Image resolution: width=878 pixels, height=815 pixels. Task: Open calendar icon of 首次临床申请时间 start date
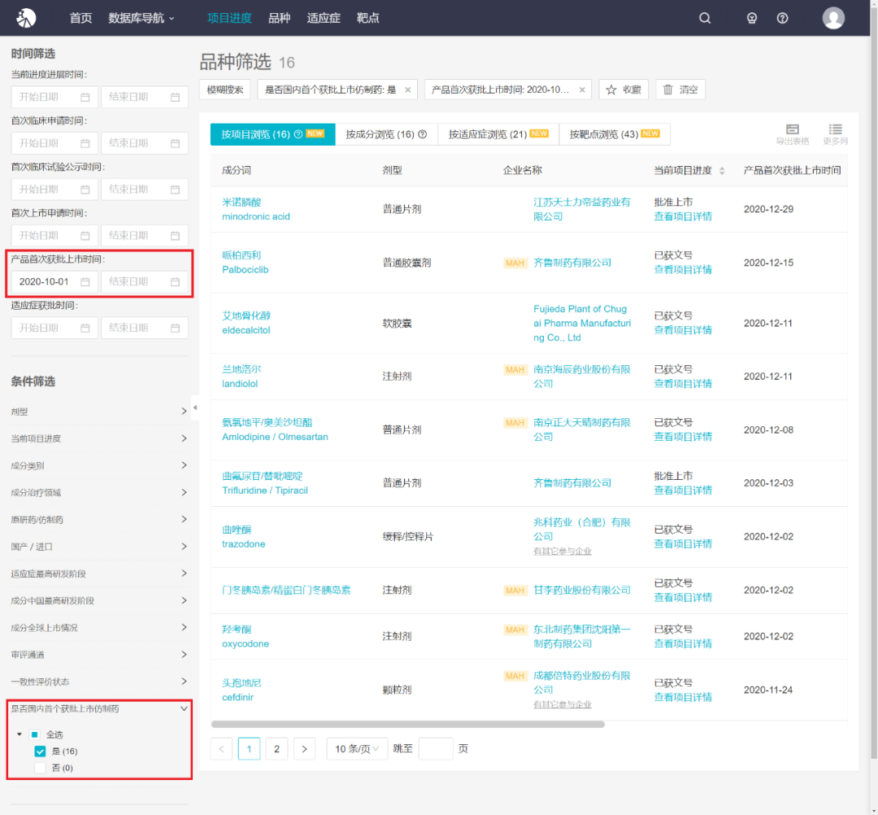click(x=85, y=143)
